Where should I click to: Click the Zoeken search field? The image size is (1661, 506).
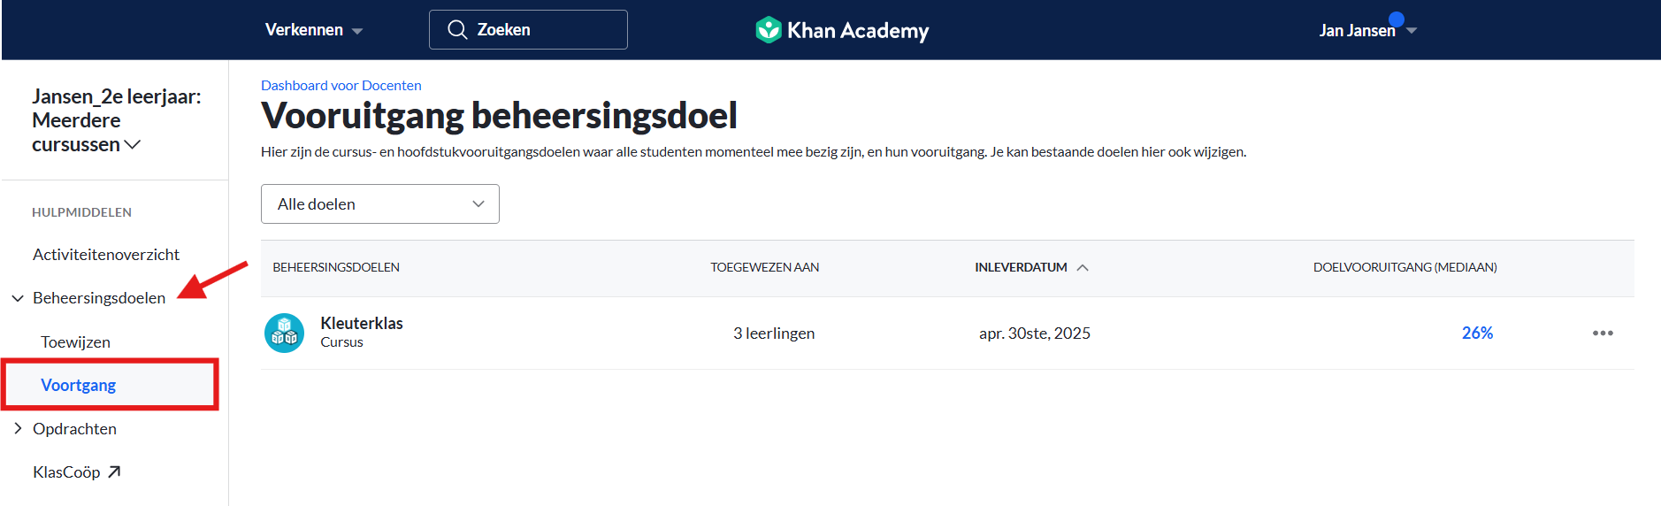pos(528,30)
